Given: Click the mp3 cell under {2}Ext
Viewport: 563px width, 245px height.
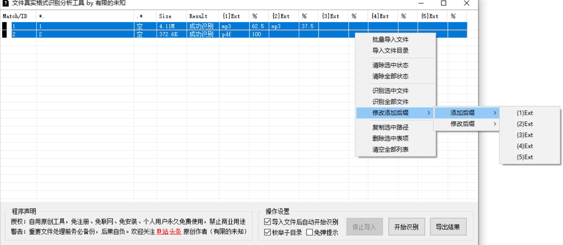Looking at the screenshot, I should (x=284, y=26).
